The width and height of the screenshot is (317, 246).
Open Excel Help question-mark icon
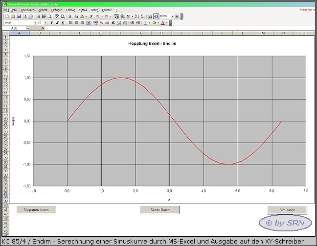coord(177,16)
